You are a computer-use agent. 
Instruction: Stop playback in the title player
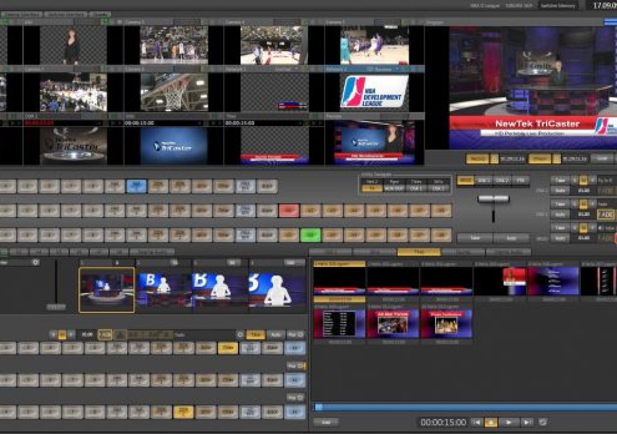(x=490, y=422)
